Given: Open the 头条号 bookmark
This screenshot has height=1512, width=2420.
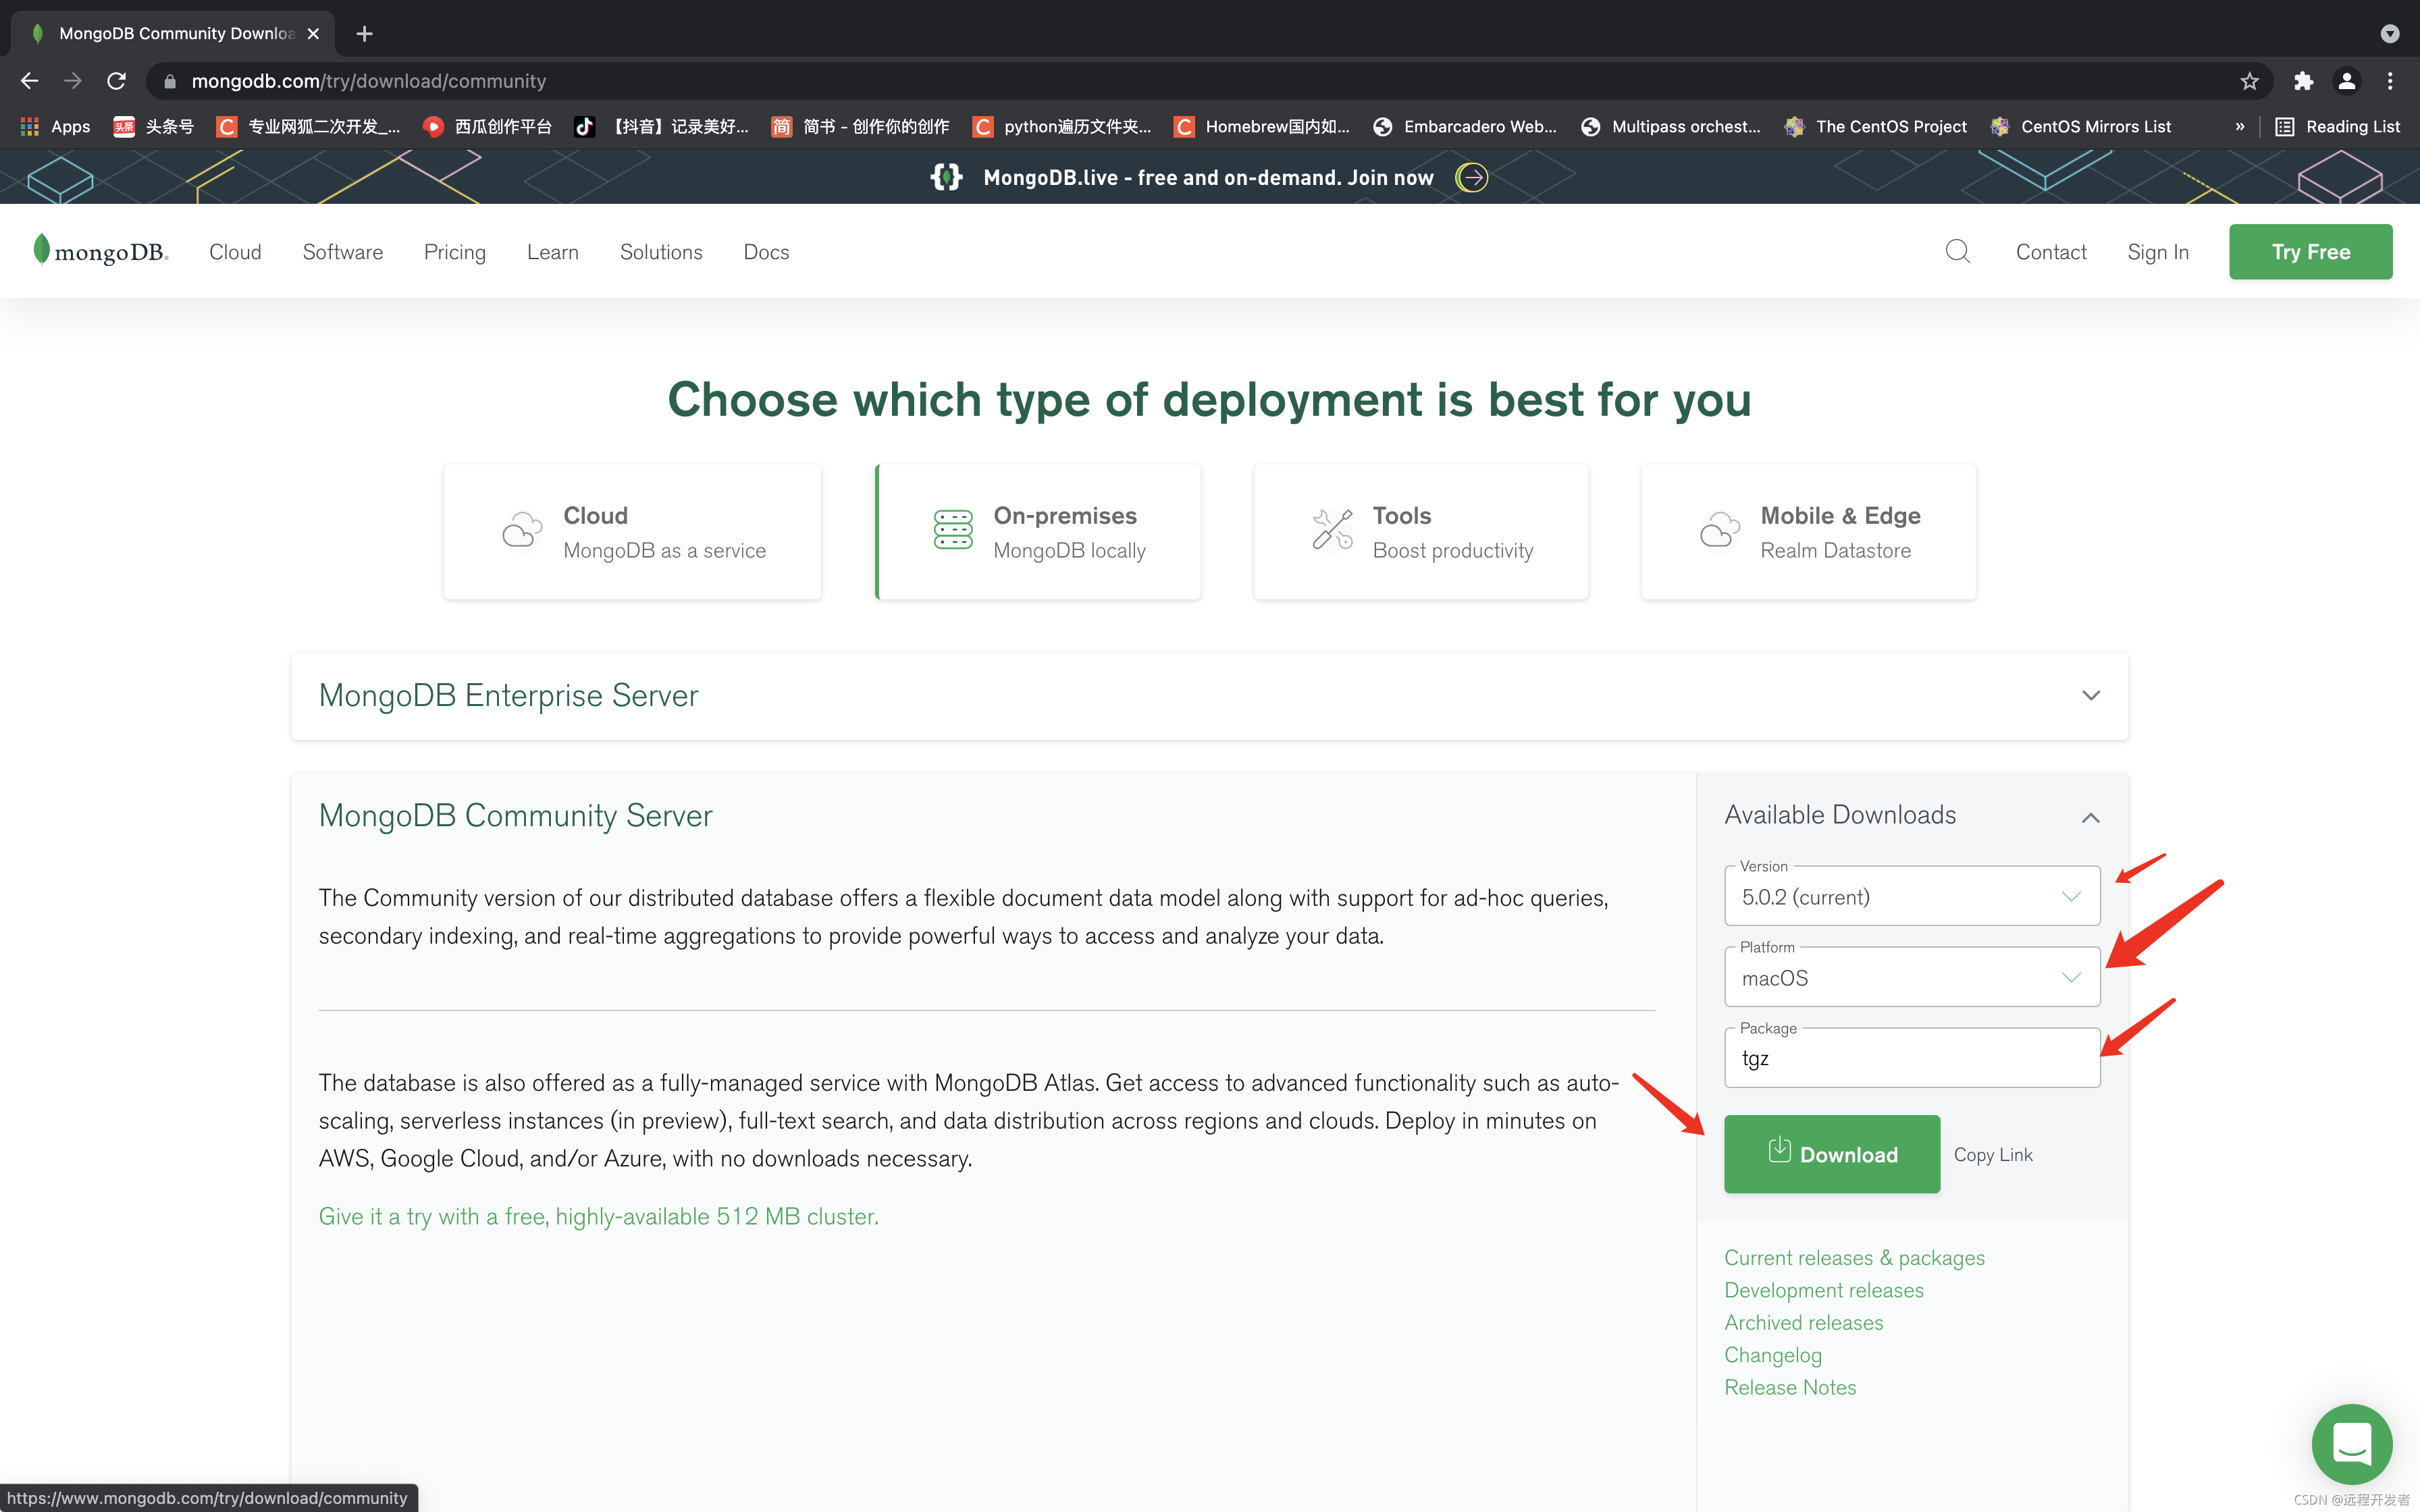Looking at the screenshot, I should (x=153, y=127).
